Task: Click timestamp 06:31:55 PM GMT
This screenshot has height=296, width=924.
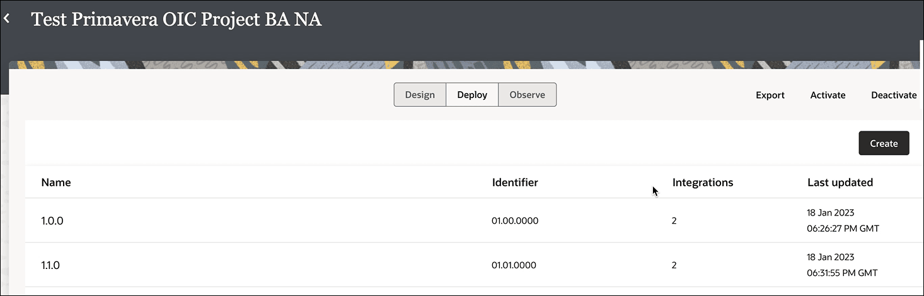Action: point(842,273)
